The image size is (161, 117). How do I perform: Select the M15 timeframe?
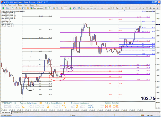point(91,8)
